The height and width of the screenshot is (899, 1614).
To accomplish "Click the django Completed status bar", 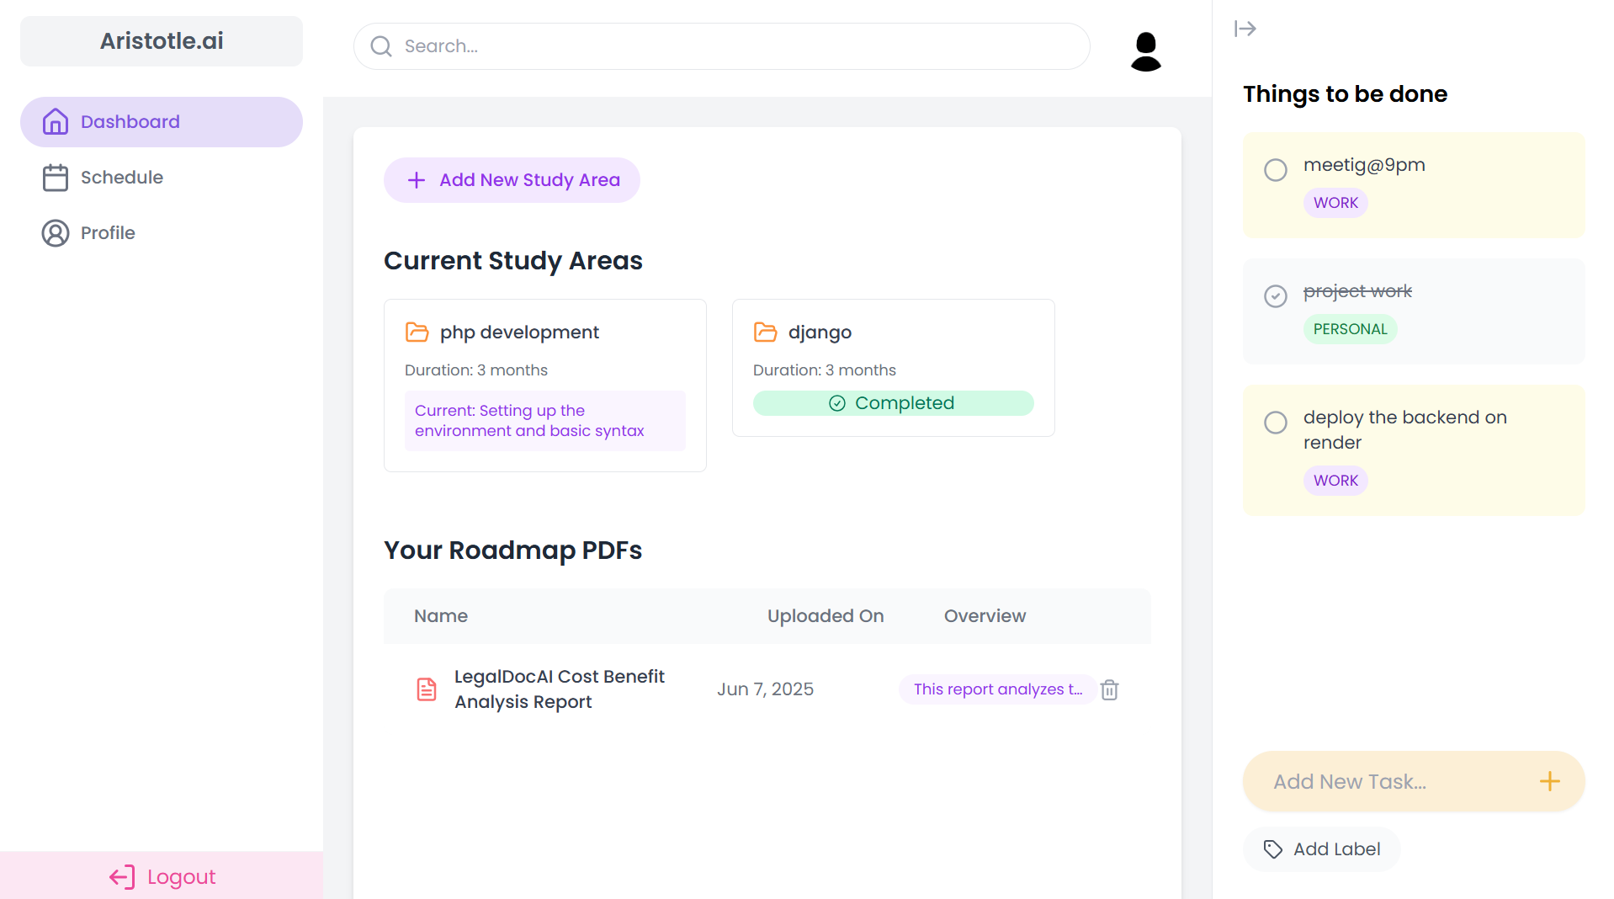I will pos(893,403).
